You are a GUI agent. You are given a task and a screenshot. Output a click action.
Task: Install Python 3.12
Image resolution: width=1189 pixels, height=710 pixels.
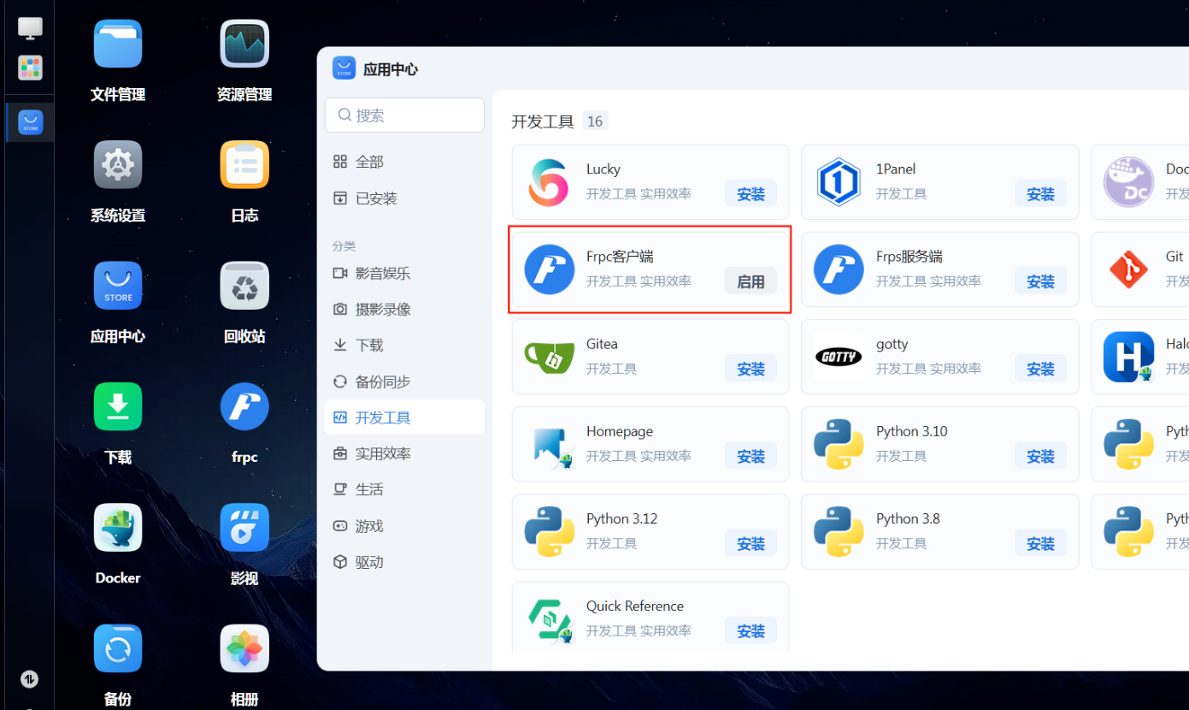750,544
